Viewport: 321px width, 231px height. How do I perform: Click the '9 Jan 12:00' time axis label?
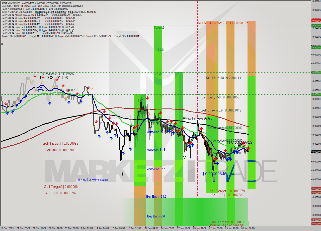135,228
